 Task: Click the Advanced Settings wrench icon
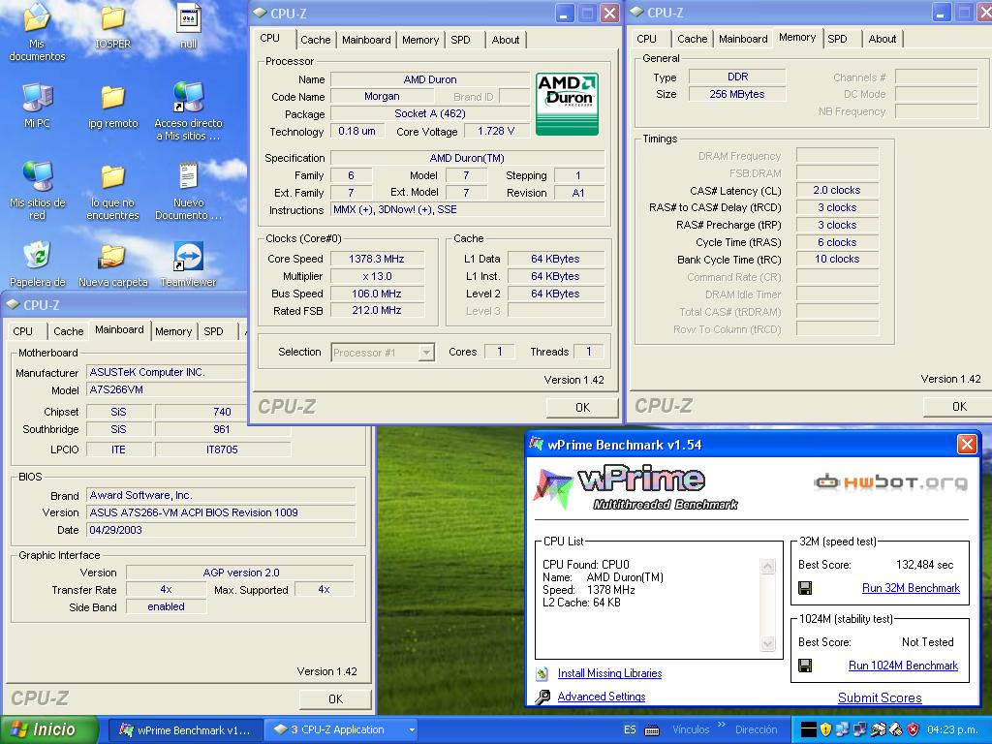tap(542, 697)
